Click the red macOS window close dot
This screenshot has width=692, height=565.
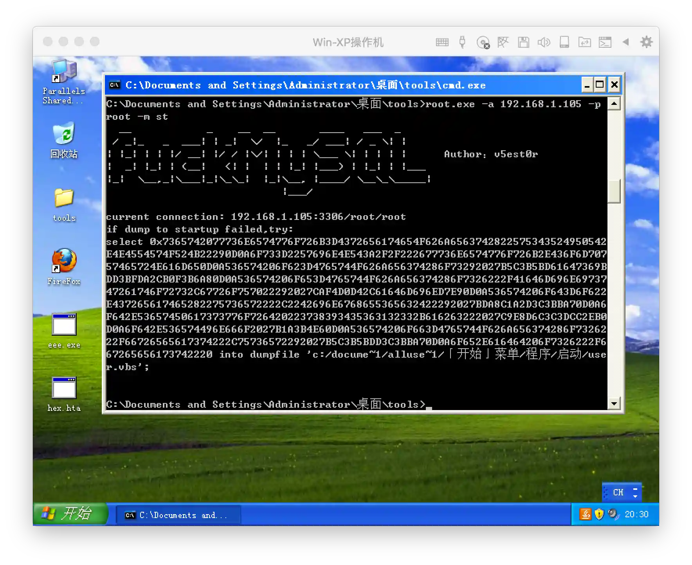click(48, 41)
